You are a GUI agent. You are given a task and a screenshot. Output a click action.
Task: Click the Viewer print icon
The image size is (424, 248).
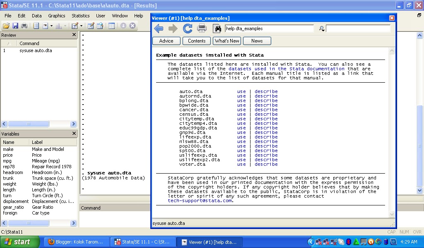202,29
